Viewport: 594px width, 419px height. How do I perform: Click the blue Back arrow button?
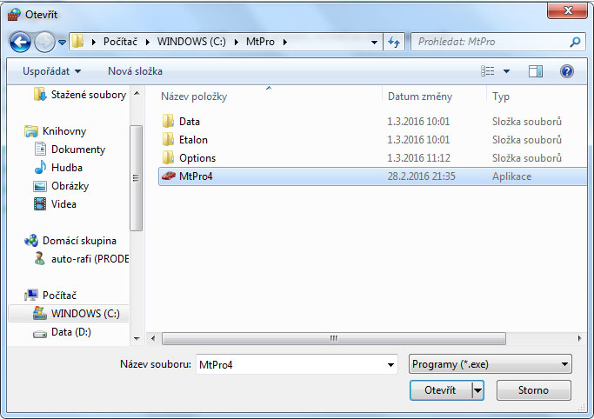pyautogui.click(x=20, y=42)
